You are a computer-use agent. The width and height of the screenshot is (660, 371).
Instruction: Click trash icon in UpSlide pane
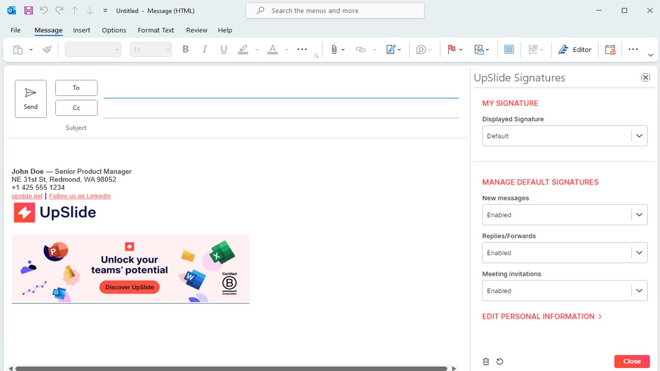click(486, 361)
